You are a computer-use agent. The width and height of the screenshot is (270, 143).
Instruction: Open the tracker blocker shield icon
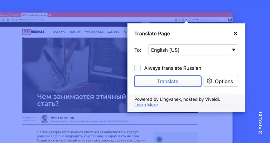(x=13, y=20)
